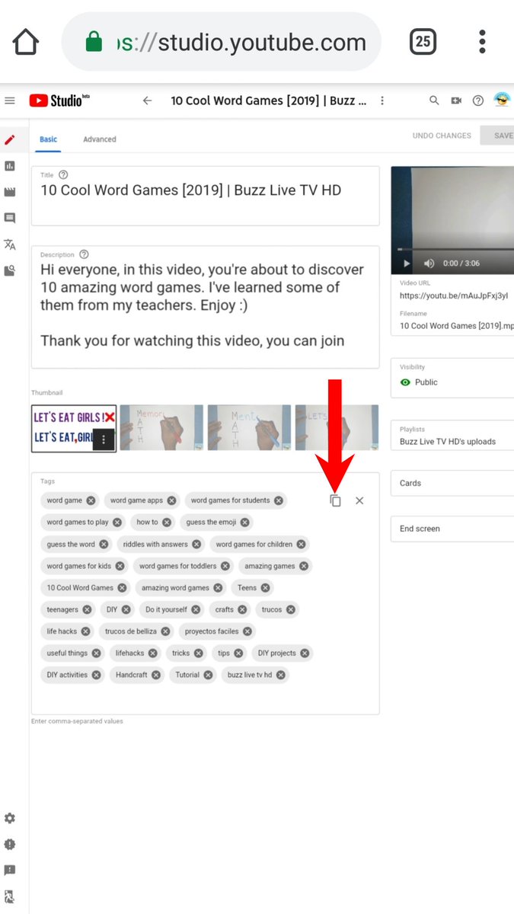Remove the 'word game' tag

click(91, 500)
